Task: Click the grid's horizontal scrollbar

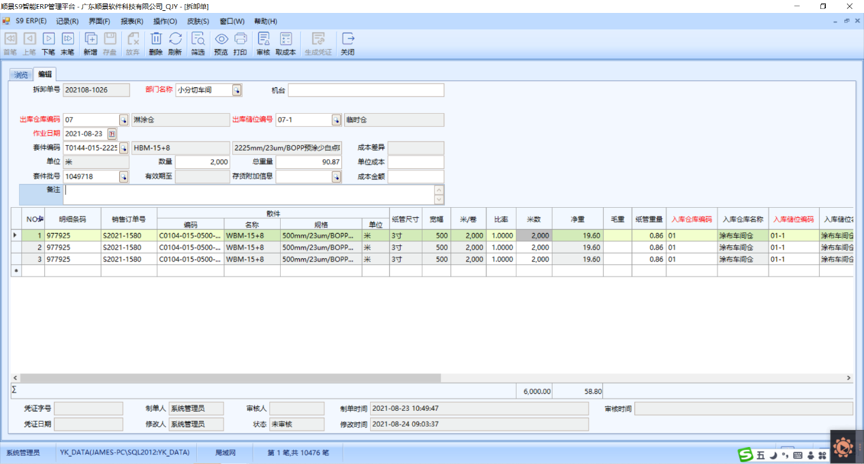Action: pos(230,377)
